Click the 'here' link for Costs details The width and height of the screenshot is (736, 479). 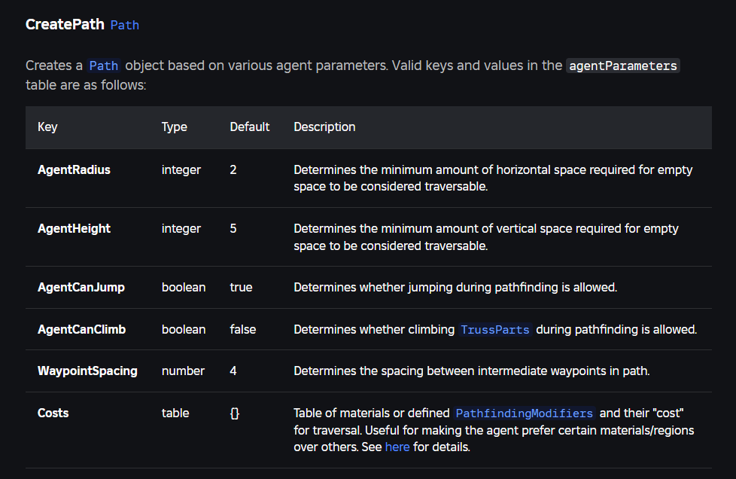tap(397, 447)
